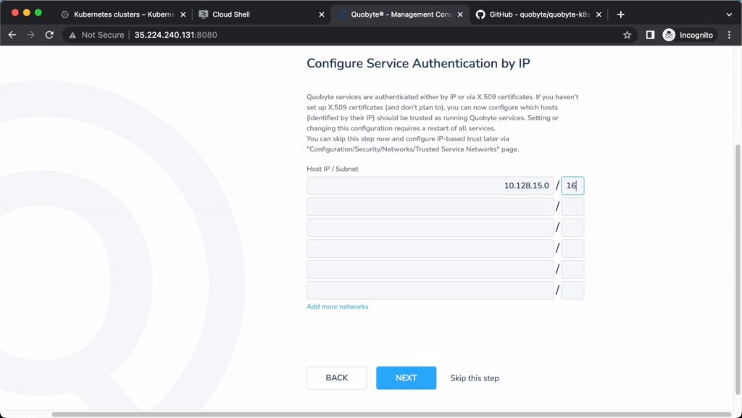This screenshot has width=742, height=418.
Task: Click the second row subnet mask field
Action: pyautogui.click(x=572, y=206)
